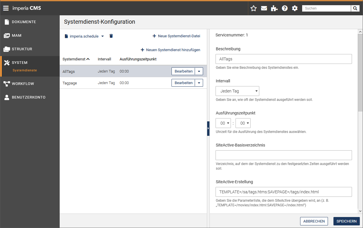Click the Benutzerkonto user icon
This screenshot has width=363, height=228.
tap(7, 97)
